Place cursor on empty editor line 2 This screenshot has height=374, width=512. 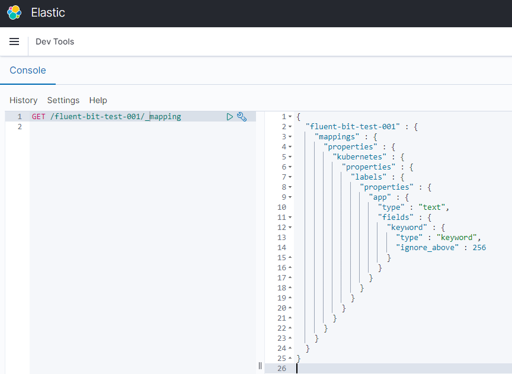click(143, 127)
